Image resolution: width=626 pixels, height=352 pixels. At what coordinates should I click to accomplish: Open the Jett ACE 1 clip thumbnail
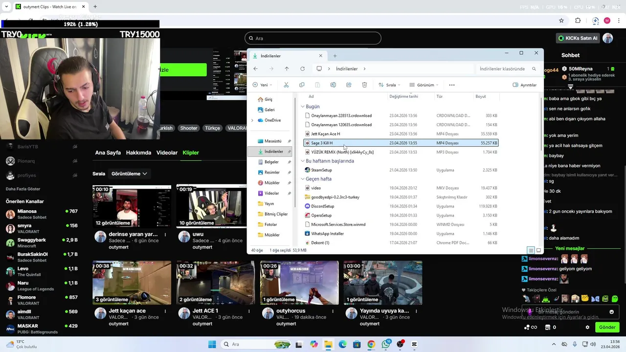click(216, 283)
